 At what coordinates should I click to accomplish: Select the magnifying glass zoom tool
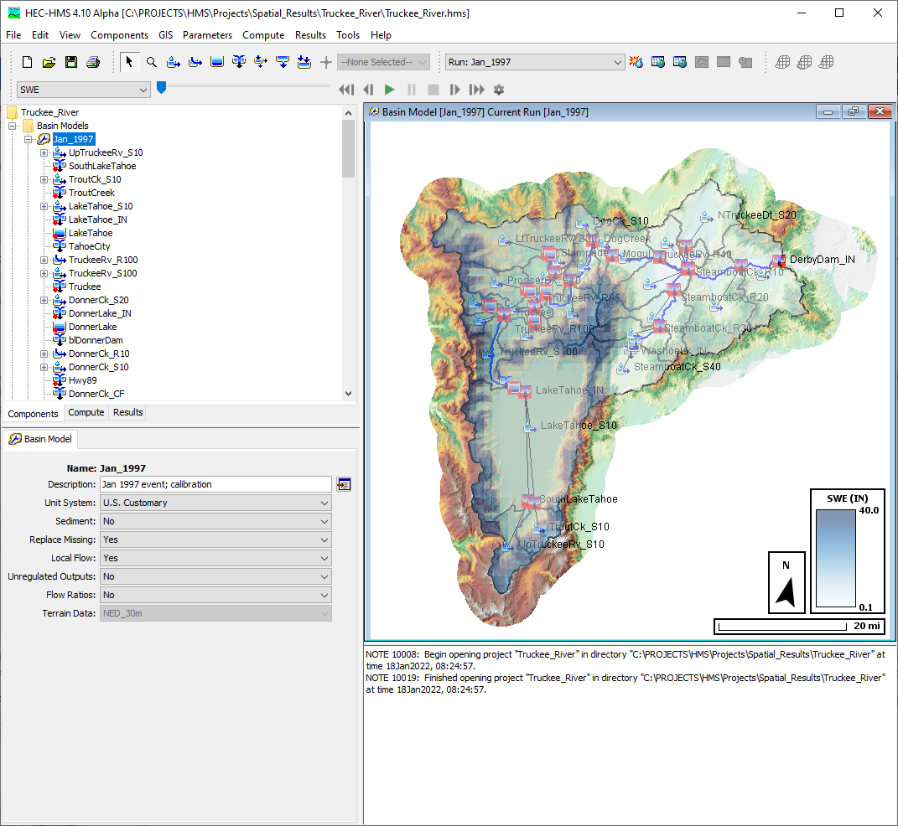coord(151,62)
